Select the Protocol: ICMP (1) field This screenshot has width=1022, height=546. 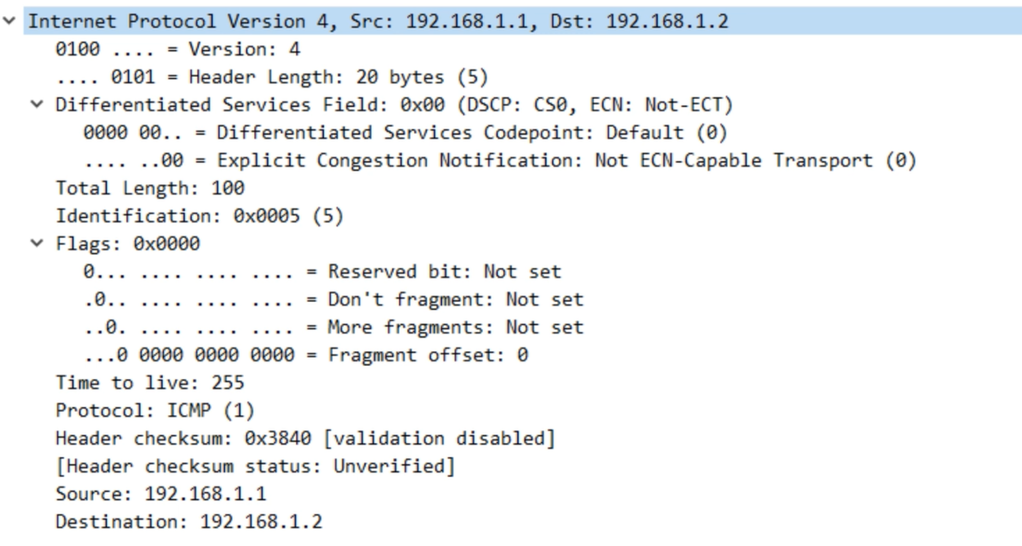pos(155,410)
